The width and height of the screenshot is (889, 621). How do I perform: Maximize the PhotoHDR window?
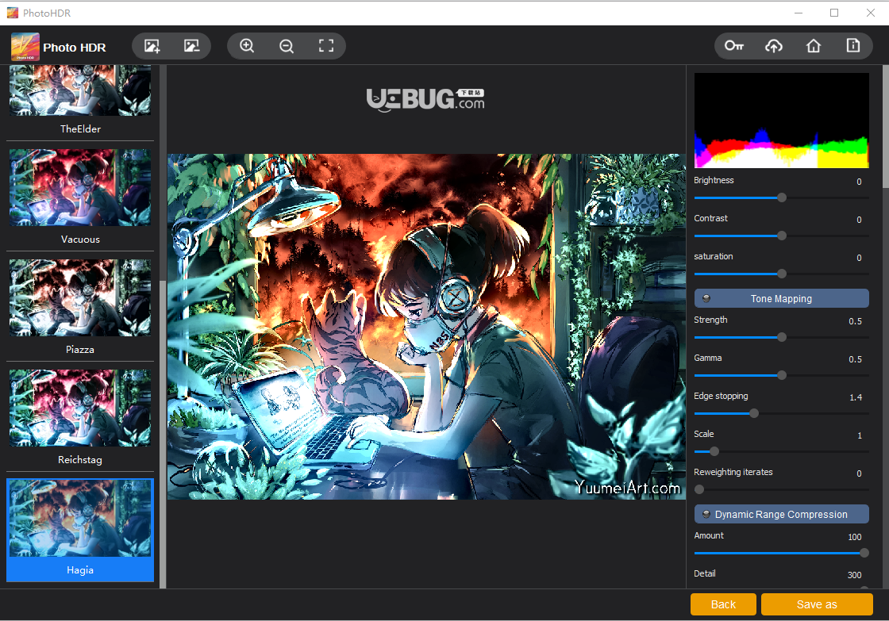pos(834,13)
